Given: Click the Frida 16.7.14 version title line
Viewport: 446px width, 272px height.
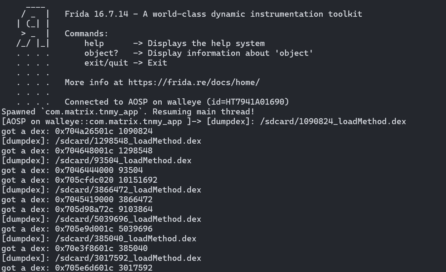Looking at the screenshot, I should tap(213, 14).
